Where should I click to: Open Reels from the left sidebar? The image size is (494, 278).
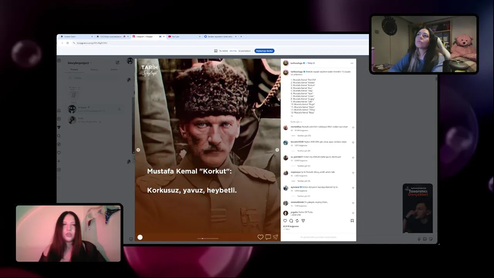pos(59,119)
